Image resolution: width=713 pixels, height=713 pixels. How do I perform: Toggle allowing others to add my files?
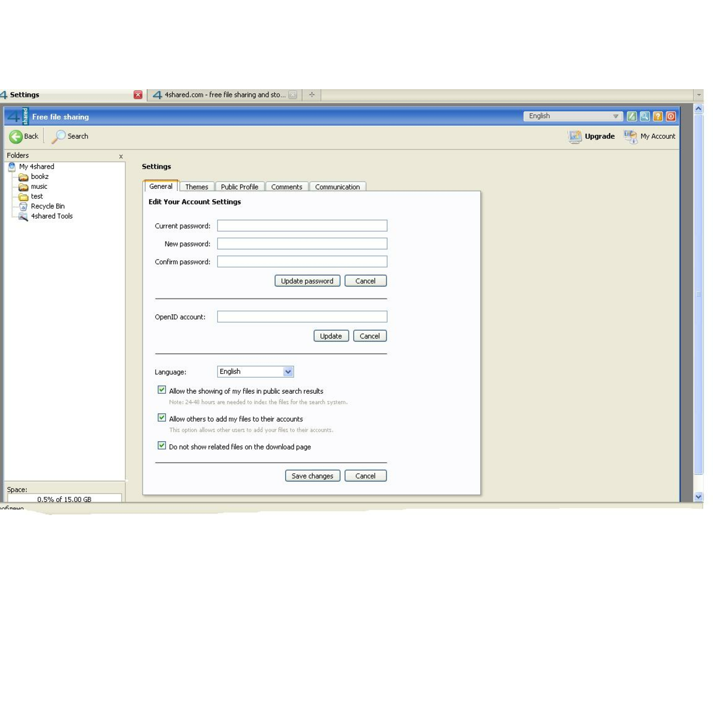click(162, 418)
